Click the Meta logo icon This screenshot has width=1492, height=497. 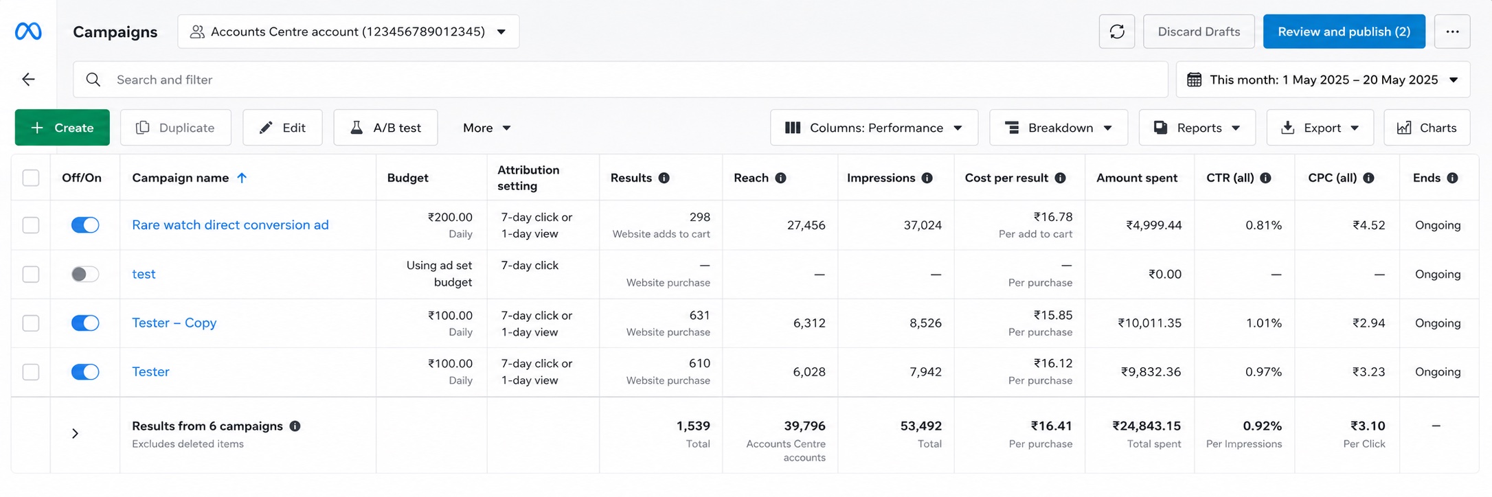(28, 32)
